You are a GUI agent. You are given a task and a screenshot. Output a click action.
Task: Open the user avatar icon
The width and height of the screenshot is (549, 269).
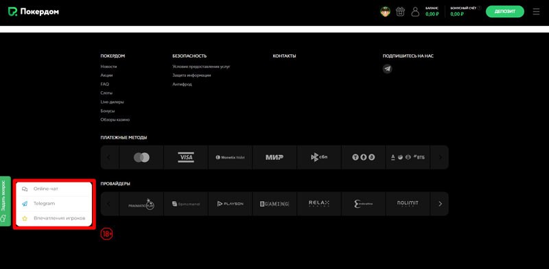point(385,12)
